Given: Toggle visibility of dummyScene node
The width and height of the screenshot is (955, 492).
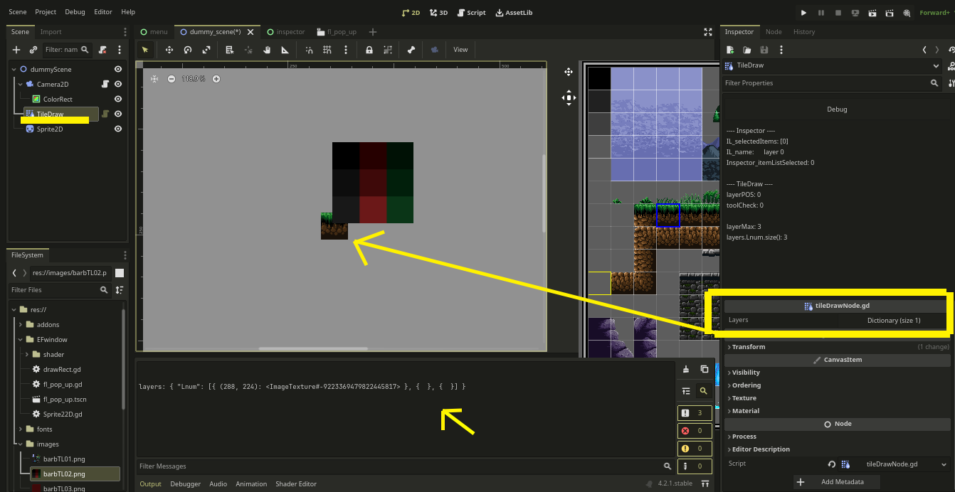Looking at the screenshot, I should (x=118, y=70).
